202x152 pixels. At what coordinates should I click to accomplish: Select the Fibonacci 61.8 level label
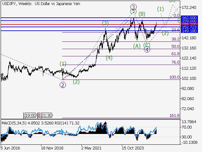coord(175,54)
